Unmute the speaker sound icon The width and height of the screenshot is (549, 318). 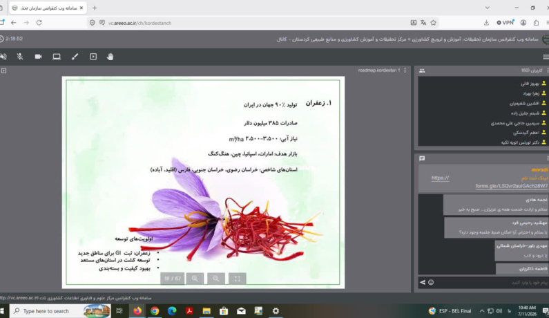click(3, 57)
